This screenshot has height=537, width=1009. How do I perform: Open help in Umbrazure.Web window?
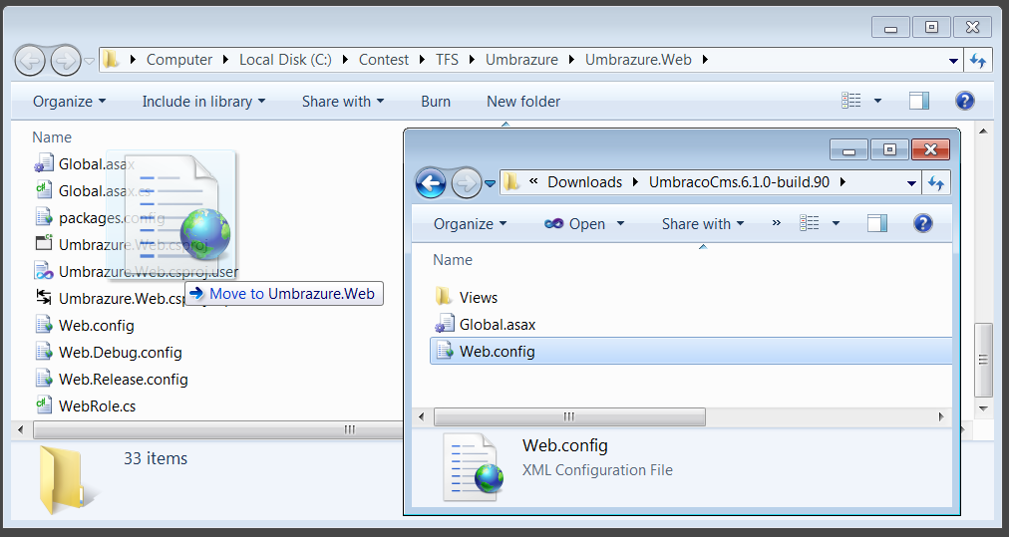tap(964, 101)
